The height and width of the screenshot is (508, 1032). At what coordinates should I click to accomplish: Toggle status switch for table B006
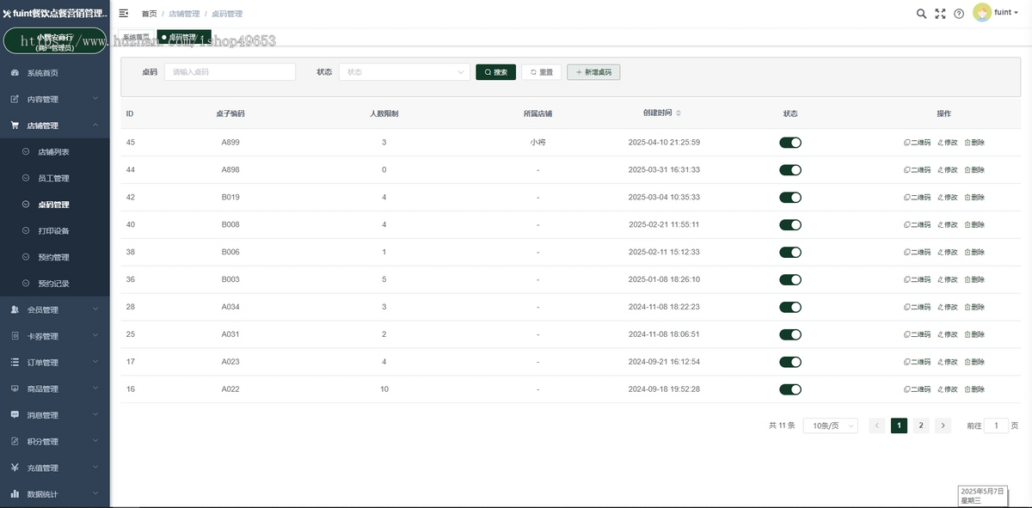coord(790,253)
